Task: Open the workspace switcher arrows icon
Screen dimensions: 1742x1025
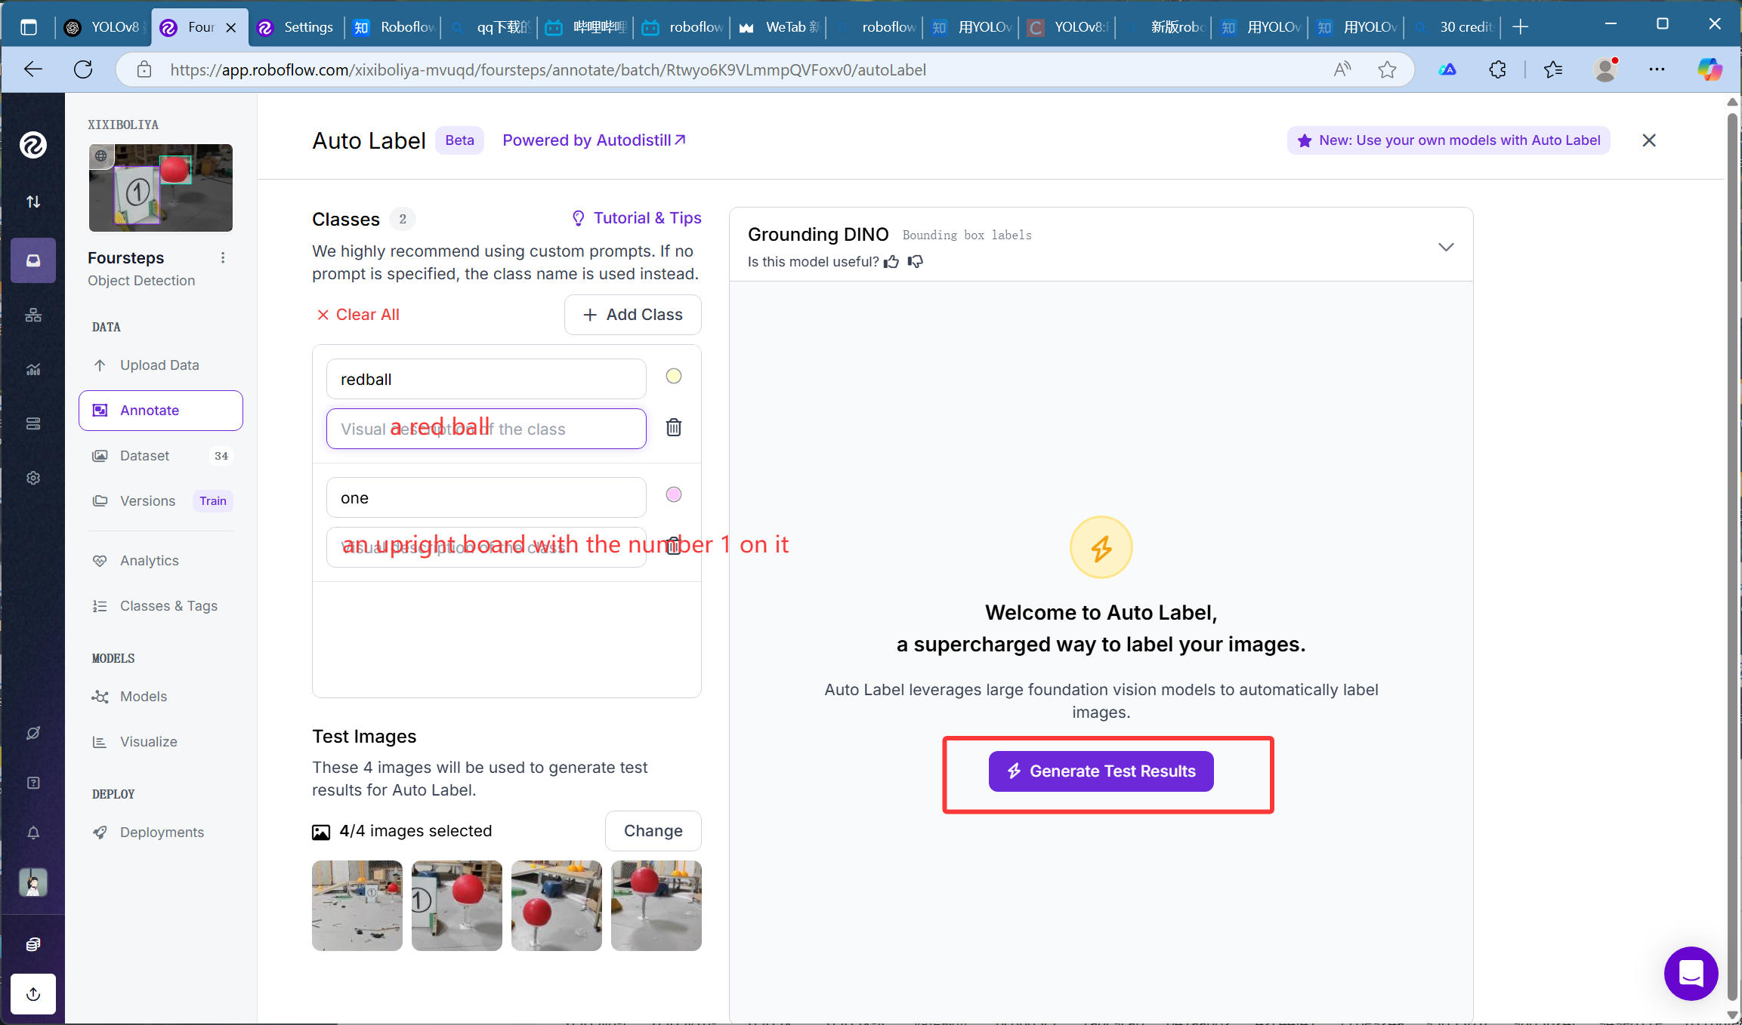Action: coord(33,202)
